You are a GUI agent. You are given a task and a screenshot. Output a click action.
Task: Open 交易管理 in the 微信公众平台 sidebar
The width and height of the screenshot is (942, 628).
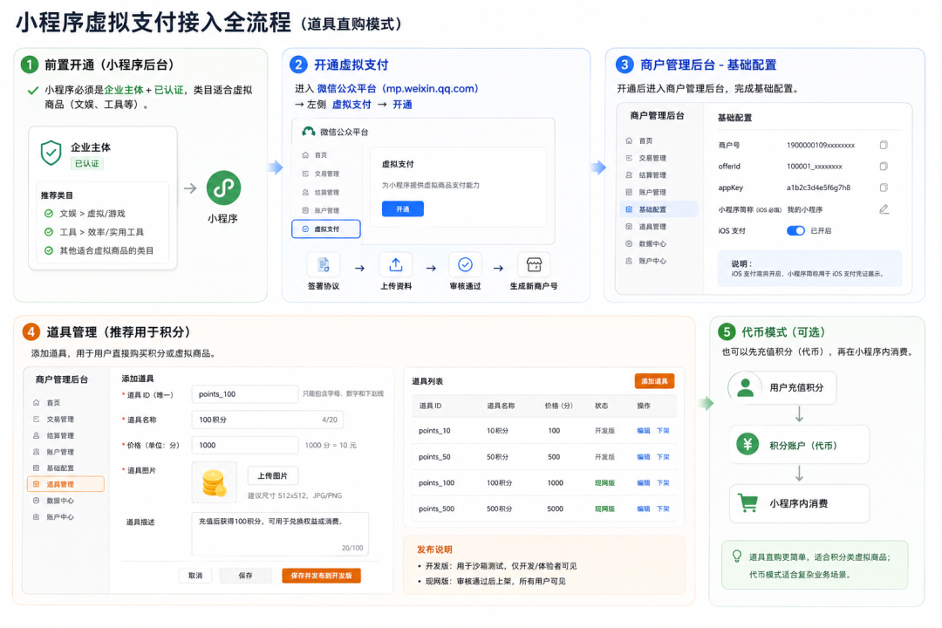pyautogui.click(x=321, y=174)
